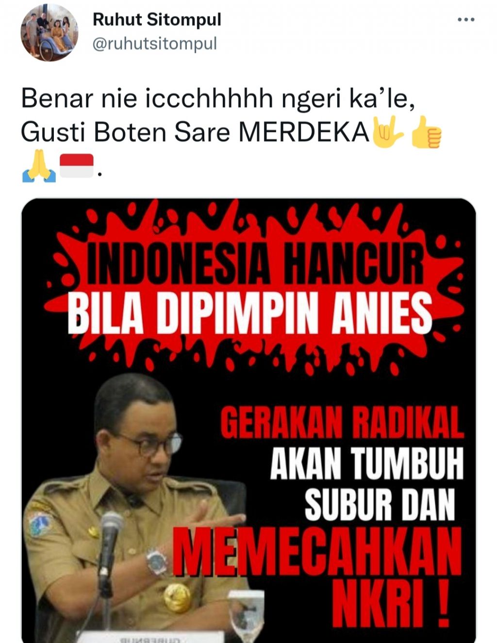
Task: Open the tweet's three-dot more options
Action: point(466,20)
